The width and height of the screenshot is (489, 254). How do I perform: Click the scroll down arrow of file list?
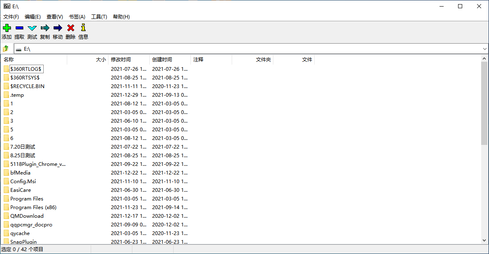tap(484, 240)
